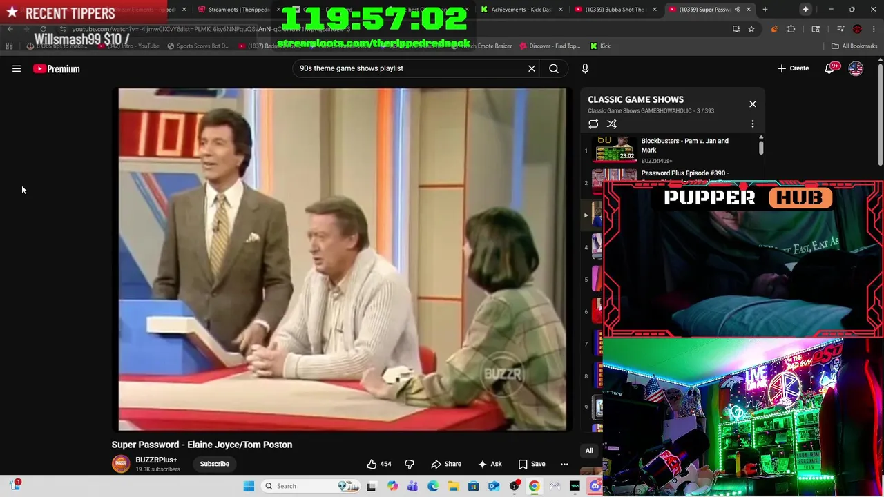Subscribe to BUZZRPlus+ channel
The height and width of the screenshot is (497, 884).
click(215, 464)
